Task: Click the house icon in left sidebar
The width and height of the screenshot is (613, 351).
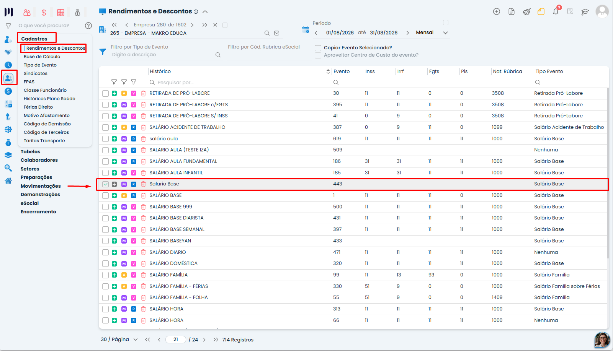Action: 8,181
